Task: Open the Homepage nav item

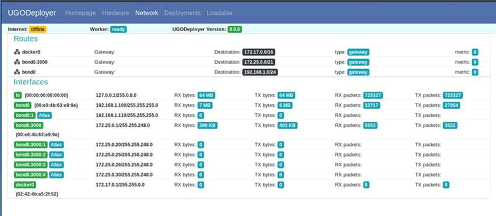Action: [x=80, y=13]
